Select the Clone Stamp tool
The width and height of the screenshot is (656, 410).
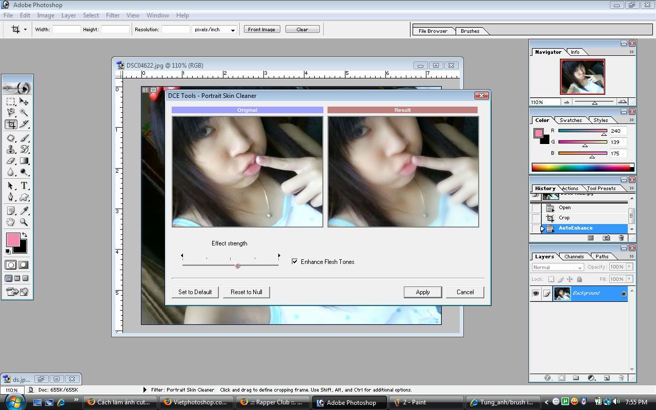(11, 149)
